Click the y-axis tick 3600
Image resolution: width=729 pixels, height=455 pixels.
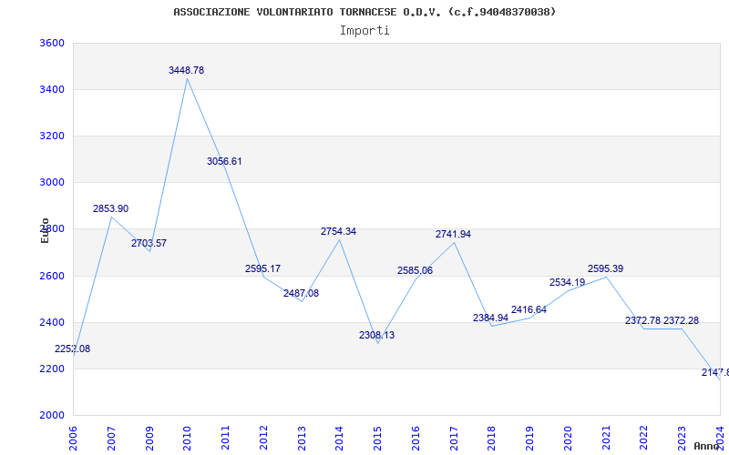(51, 43)
